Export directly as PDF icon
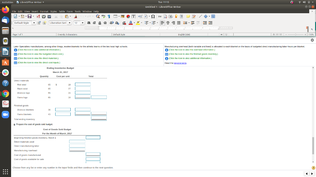 point(38,17)
